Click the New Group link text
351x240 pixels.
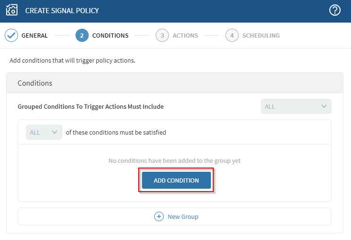click(x=183, y=216)
